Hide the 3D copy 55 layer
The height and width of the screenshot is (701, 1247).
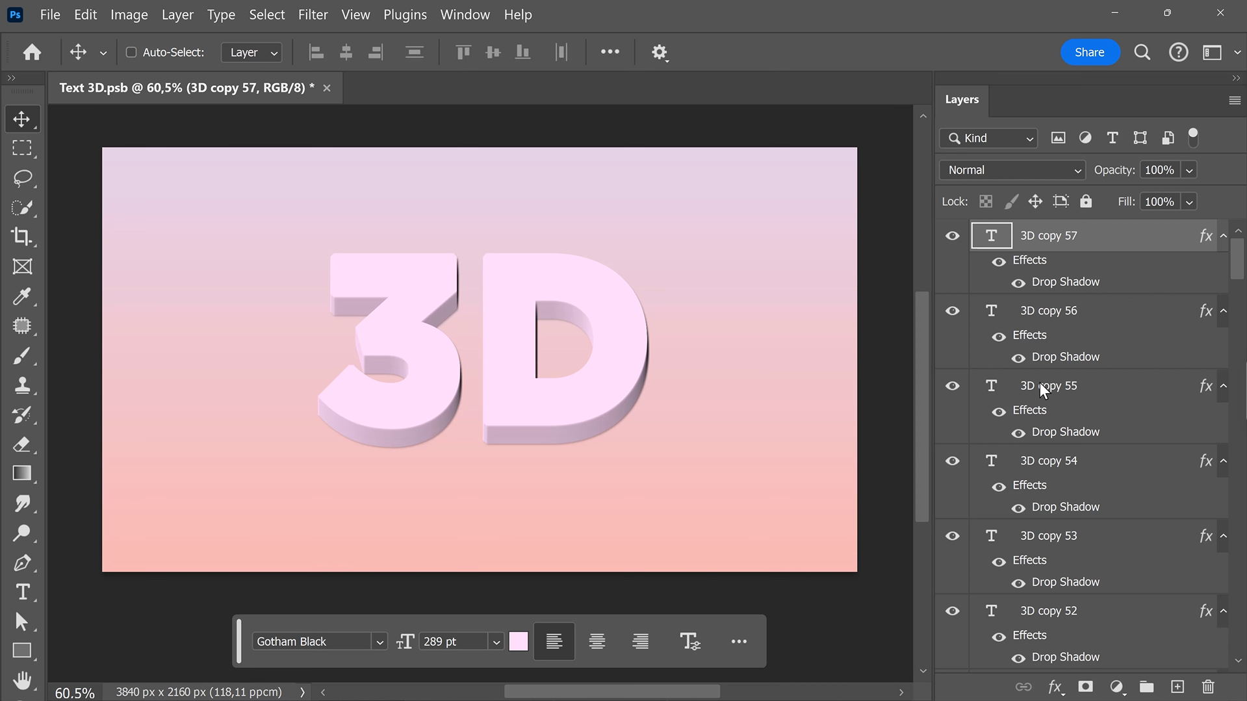(952, 386)
